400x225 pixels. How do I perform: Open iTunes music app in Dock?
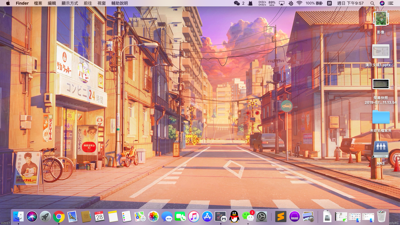click(x=194, y=217)
